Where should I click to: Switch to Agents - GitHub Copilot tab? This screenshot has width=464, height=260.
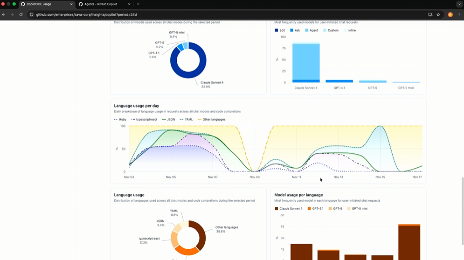102,4
